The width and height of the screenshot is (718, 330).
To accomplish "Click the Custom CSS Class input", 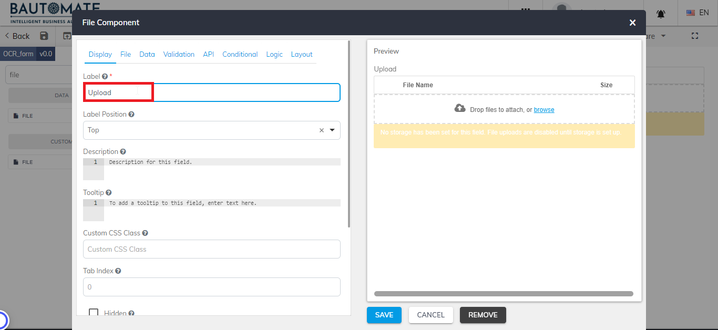I will (x=212, y=249).
